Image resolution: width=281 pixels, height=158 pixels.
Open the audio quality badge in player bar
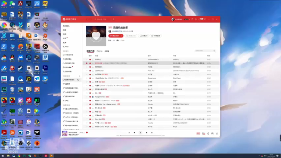click(x=198, y=133)
